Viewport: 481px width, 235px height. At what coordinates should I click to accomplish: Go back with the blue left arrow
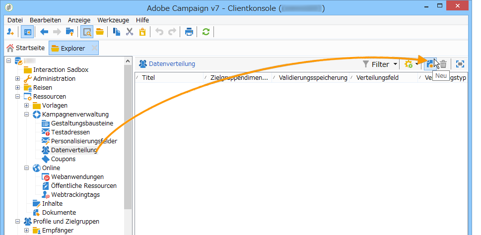pos(44,32)
